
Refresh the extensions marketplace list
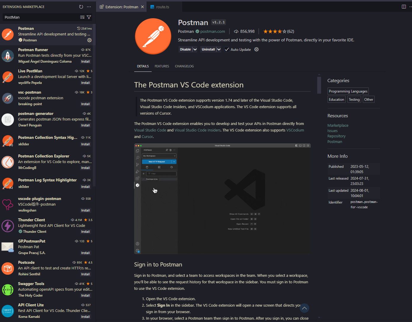(x=81, y=7)
